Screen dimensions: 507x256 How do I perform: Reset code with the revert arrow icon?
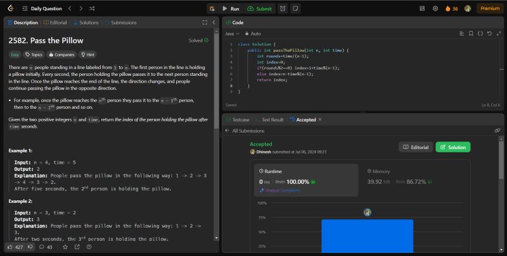click(x=489, y=33)
